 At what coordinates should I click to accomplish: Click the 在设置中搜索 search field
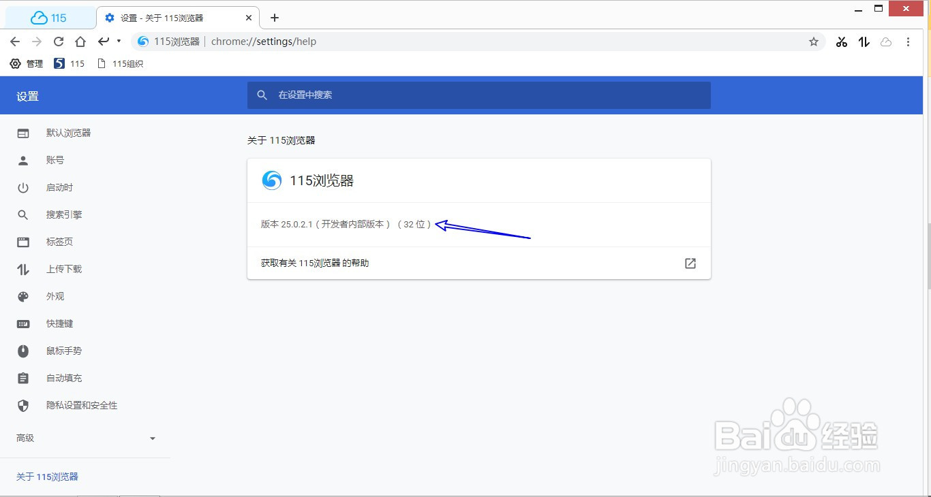pos(479,95)
